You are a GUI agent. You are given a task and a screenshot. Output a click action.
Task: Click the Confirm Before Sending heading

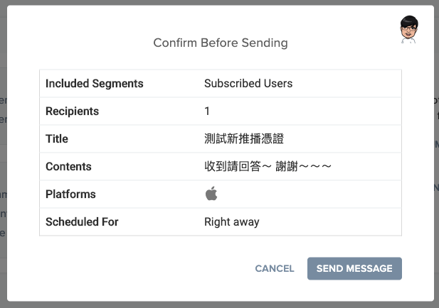[221, 43]
